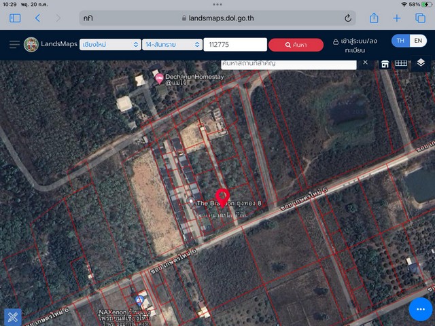The height and width of the screenshot is (326, 435).
Task: Clear the places search with X
Action: click(x=366, y=62)
